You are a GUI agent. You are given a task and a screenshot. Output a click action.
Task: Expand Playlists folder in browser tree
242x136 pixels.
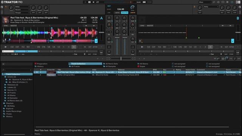pos(4,103)
